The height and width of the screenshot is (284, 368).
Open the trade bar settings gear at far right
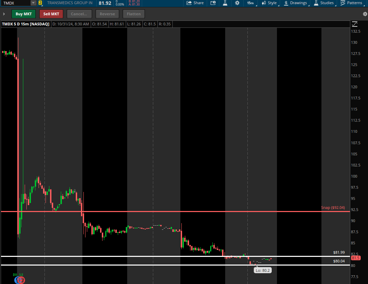pyautogui.click(x=365, y=14)
